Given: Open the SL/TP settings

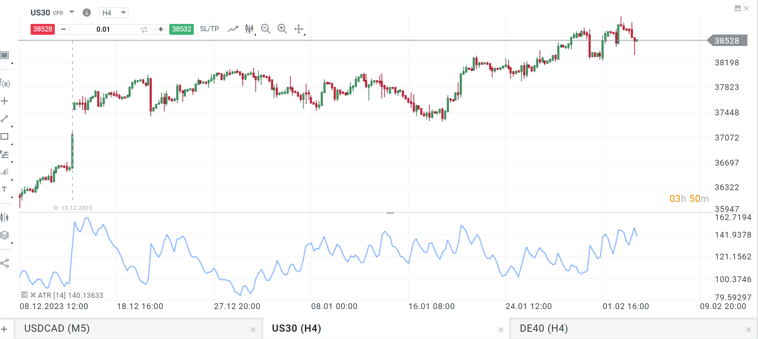Looking at the screenshot, I should click(209, 29).
